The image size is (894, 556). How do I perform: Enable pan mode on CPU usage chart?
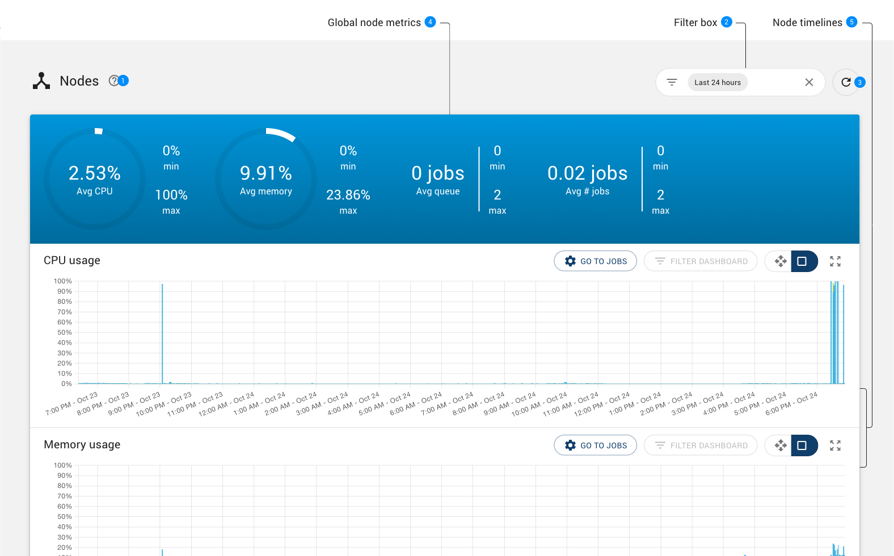(781, 261)
